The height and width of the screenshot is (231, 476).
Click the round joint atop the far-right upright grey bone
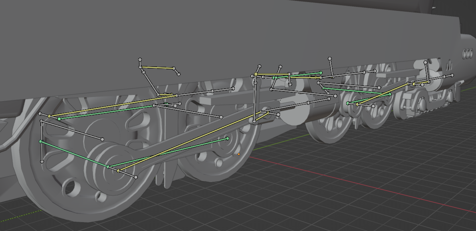pos(426,62)
